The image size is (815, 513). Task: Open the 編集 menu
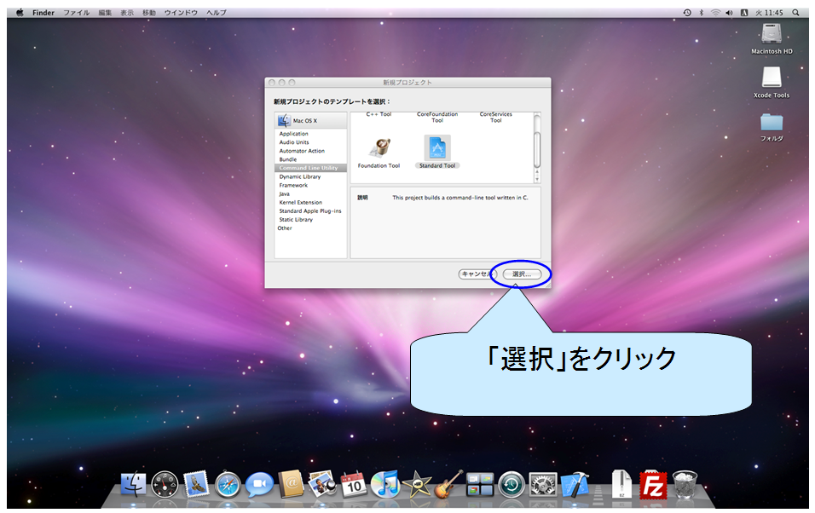[106, 13]
